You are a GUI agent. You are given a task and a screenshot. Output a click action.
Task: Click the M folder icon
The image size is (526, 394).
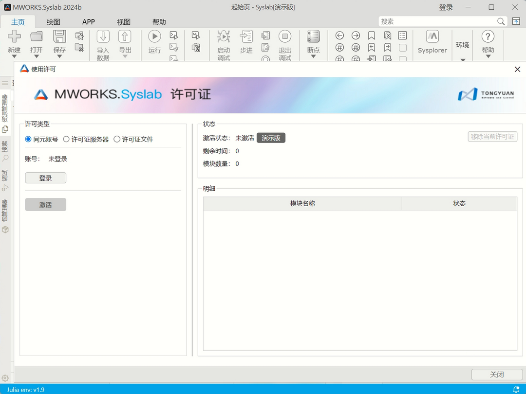point(196,47)
